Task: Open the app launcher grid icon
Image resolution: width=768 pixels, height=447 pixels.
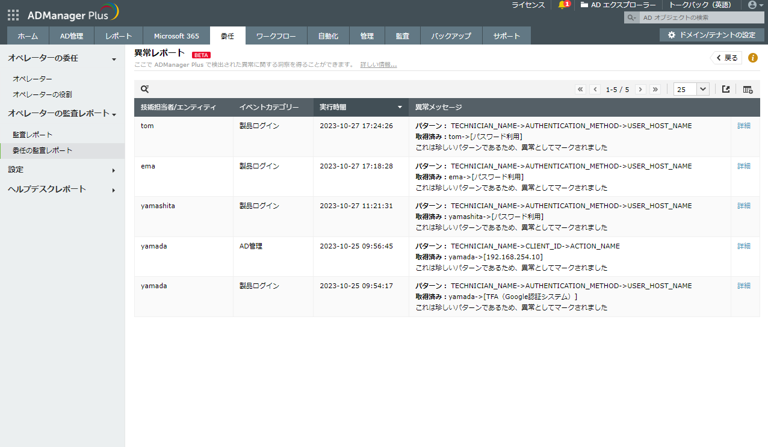Action: click(13, 15)
